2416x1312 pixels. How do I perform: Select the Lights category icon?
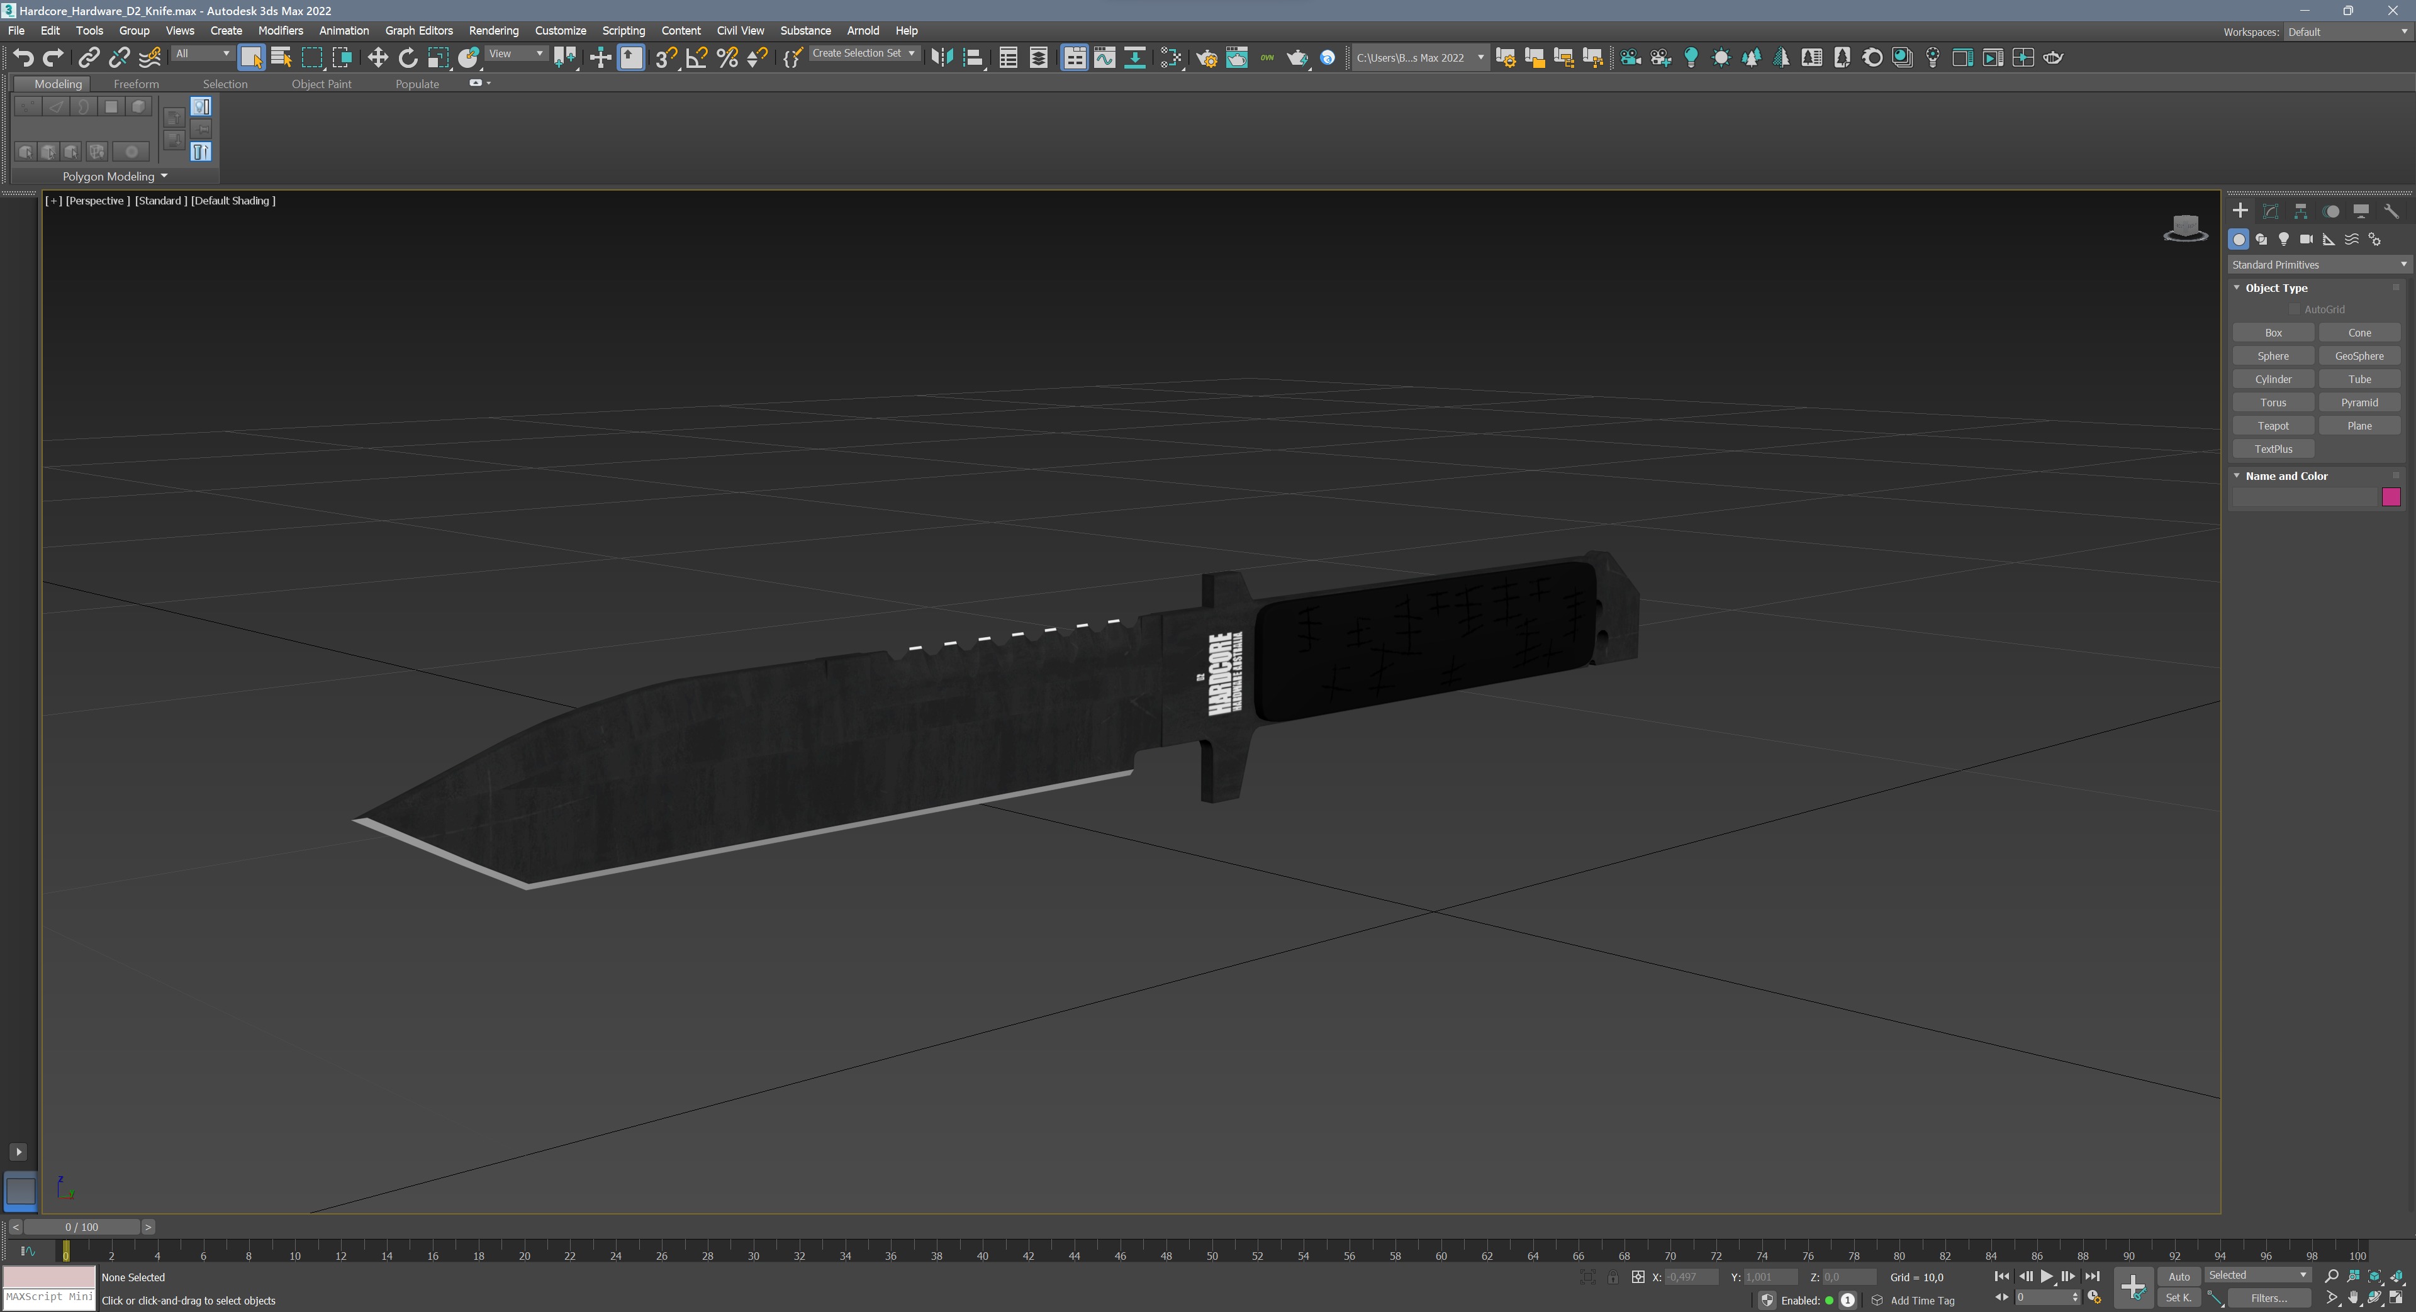pyautogui.click(x=2285, y=239)
